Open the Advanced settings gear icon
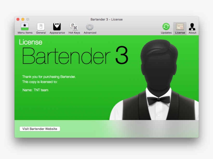The width and height of the screenshot is (213, 159). [x=90, y=27]
